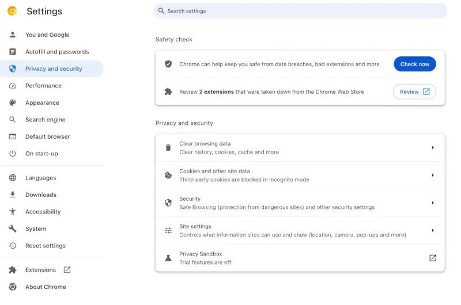Open the Search engine settings section
The width and height of the screenshot is (461, 305).
(45, 120)
